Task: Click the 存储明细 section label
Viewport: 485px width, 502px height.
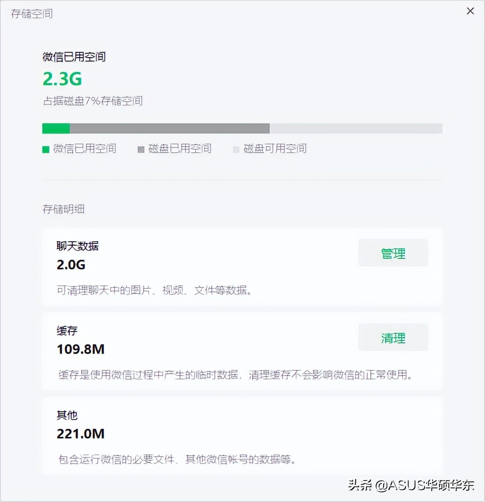Action: click(x=63, y=209)
